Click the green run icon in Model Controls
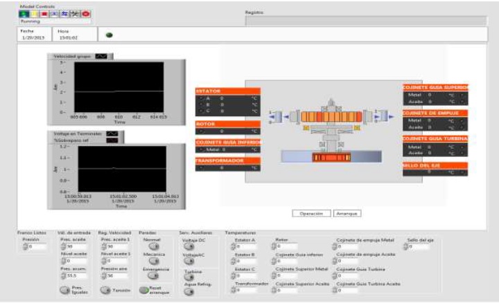 tap(25, 13)
